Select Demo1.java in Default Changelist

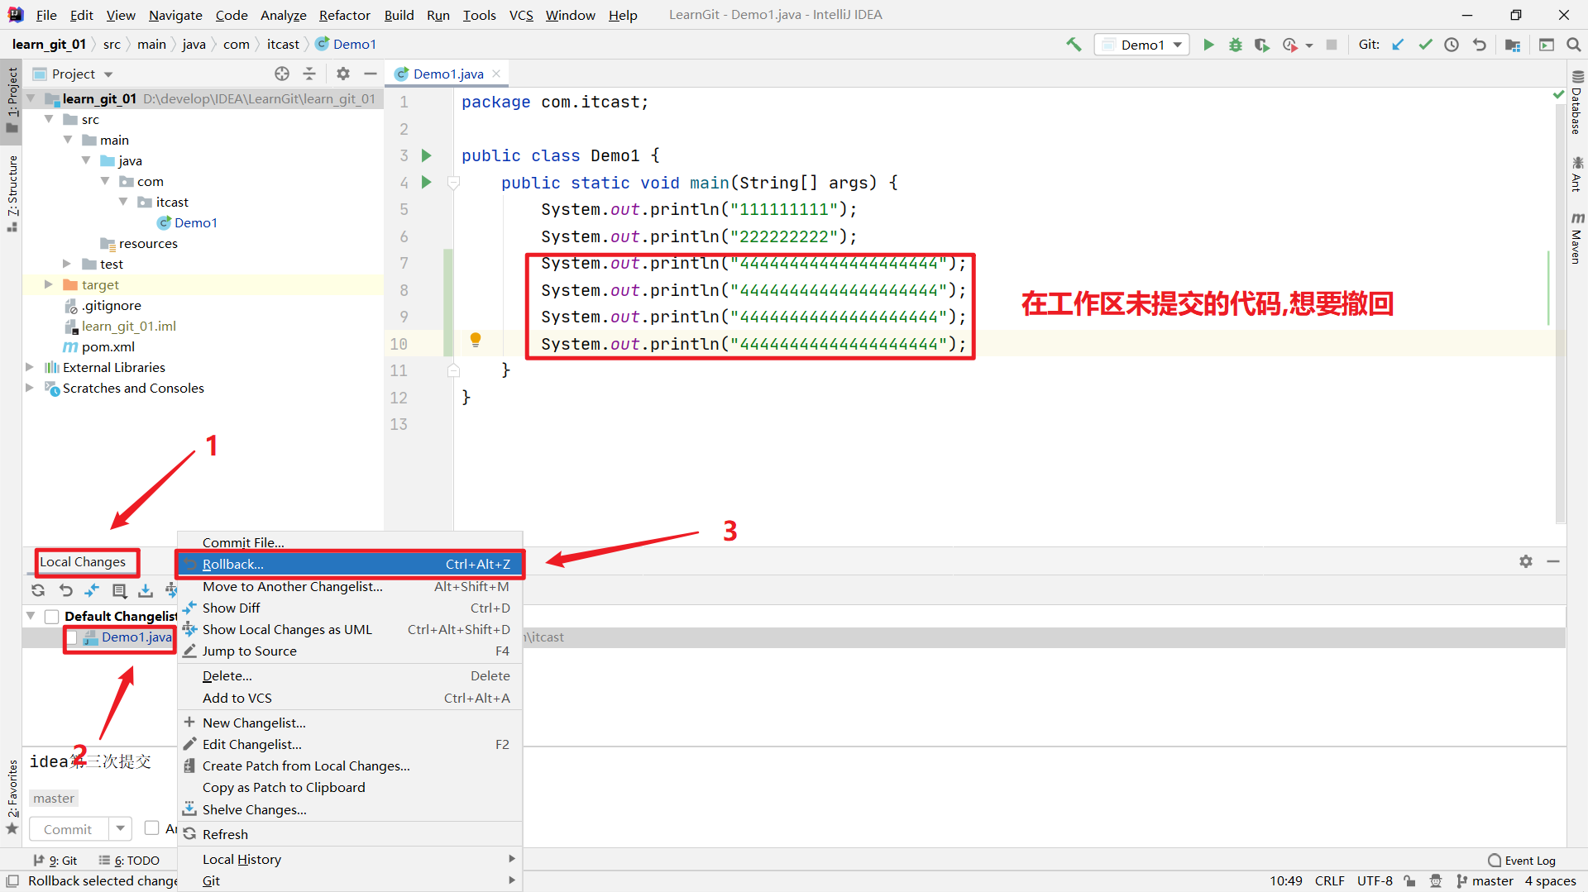pos(136,637)
